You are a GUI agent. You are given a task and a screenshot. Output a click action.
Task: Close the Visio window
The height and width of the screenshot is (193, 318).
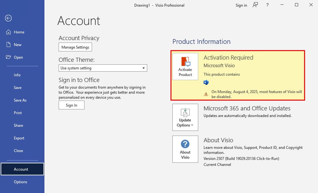click(311, 5)
